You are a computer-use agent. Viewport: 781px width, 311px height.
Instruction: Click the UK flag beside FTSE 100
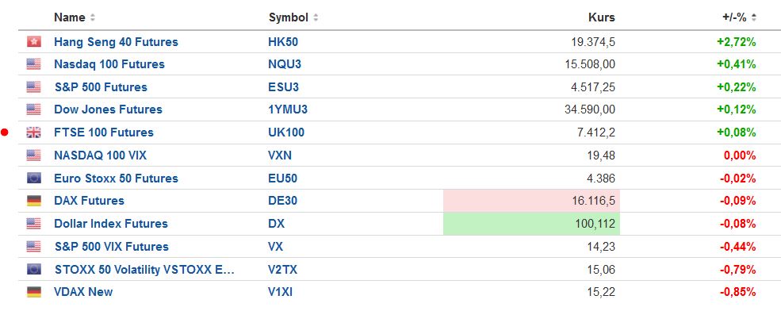click(34, 132)
